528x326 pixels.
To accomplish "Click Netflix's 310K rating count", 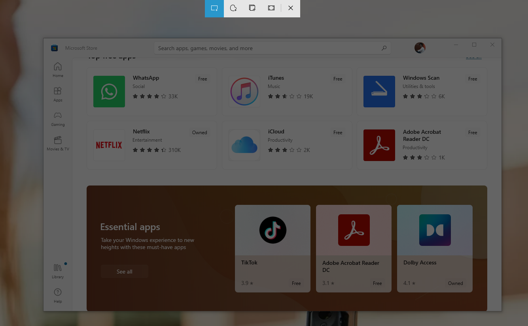I will click(175, 150).
